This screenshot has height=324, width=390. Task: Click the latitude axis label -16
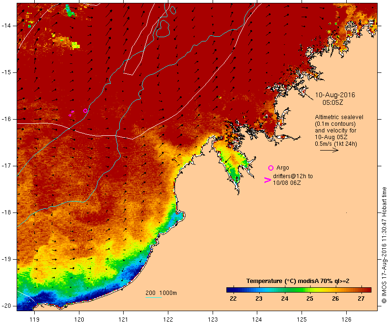coord(6,119)
